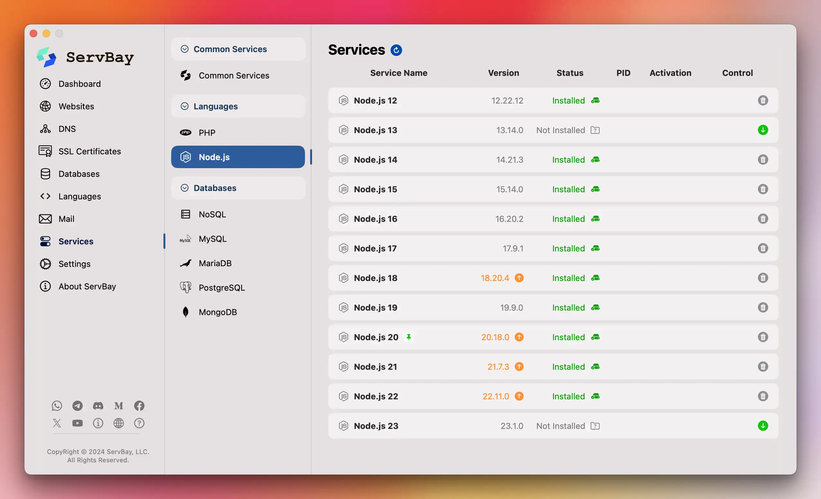Delete Node.js 22 using trash icon

[x=763, y=396]
